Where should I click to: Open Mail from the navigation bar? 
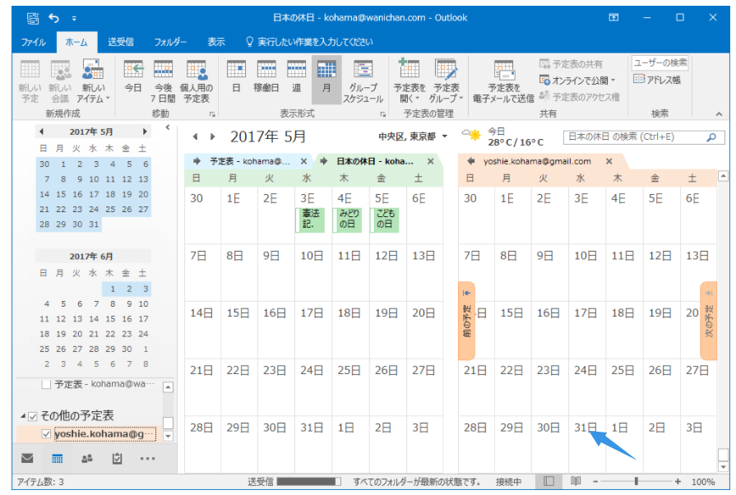click(x=27, y=458)
